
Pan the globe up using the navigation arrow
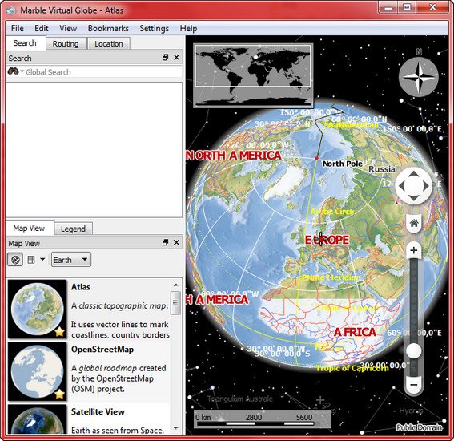coord(414,174)
